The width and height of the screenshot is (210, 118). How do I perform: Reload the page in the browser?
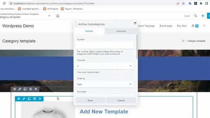click(4, 3)
